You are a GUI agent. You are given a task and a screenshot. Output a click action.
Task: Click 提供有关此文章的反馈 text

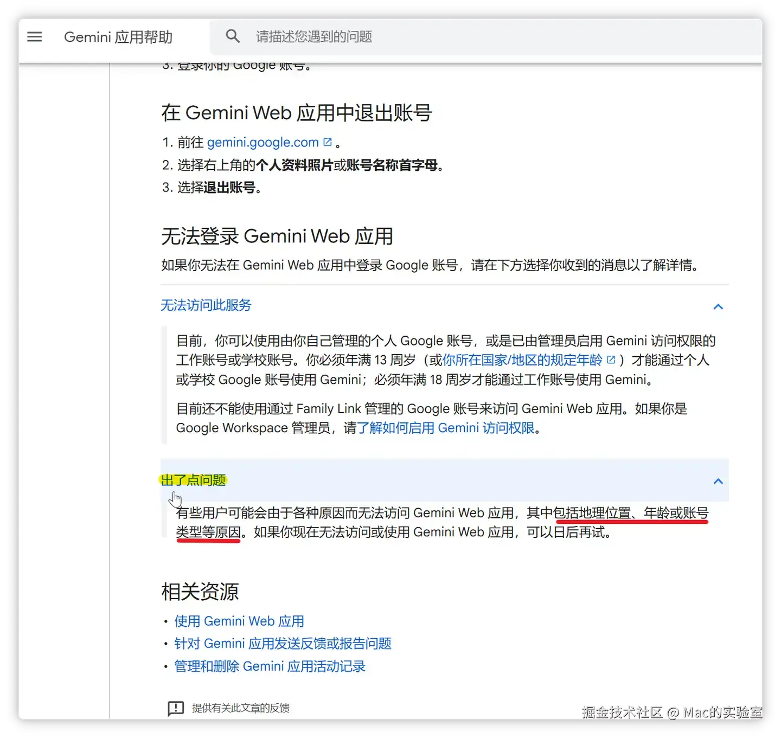click(x=241, y=708)
